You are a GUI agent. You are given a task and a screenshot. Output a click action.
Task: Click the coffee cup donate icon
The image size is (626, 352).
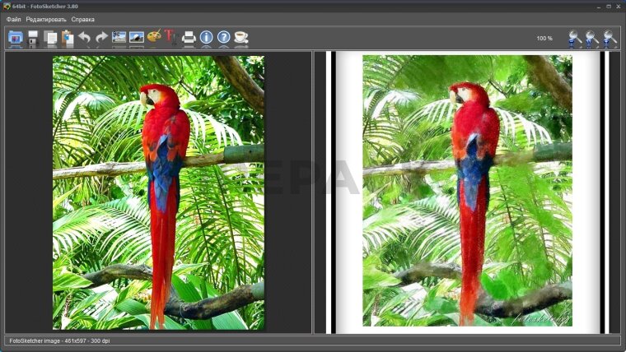(x=241, y=37)
